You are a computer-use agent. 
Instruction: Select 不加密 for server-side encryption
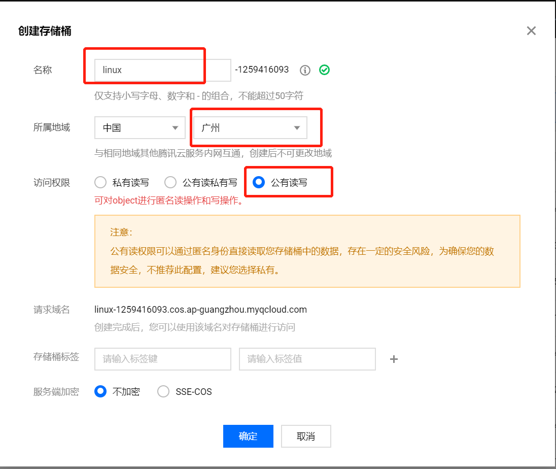101,391
